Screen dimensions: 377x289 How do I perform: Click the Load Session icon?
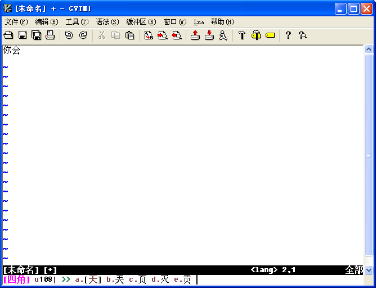pyautogui.click(x=195, y=35)
